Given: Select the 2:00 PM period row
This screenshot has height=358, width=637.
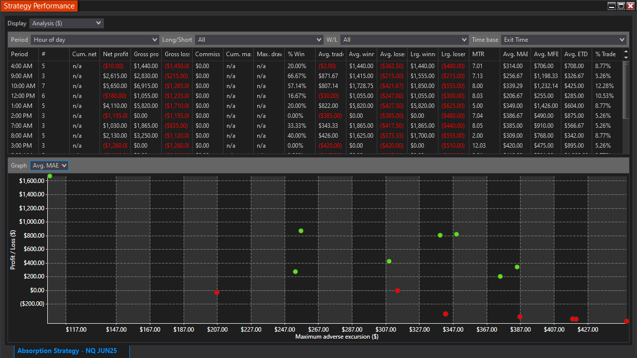Looking at the screenshot, I should 315,116.
